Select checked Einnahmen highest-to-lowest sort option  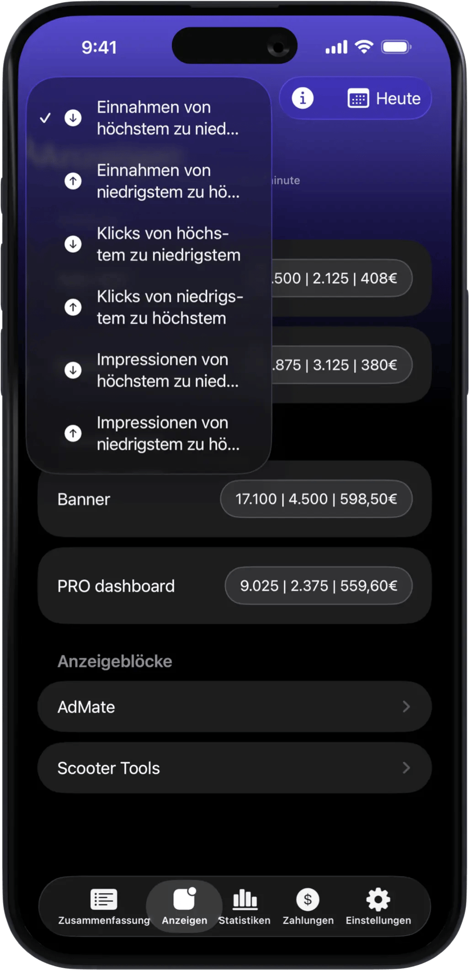click(x=154, y=118)
